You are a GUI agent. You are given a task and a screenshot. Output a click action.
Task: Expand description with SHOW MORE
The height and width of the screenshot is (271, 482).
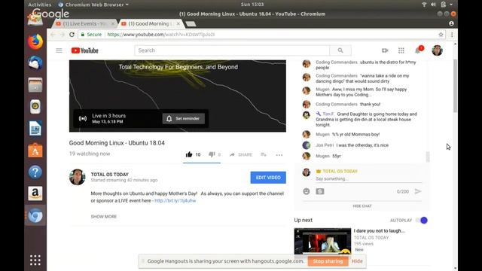tap(104, 217)
